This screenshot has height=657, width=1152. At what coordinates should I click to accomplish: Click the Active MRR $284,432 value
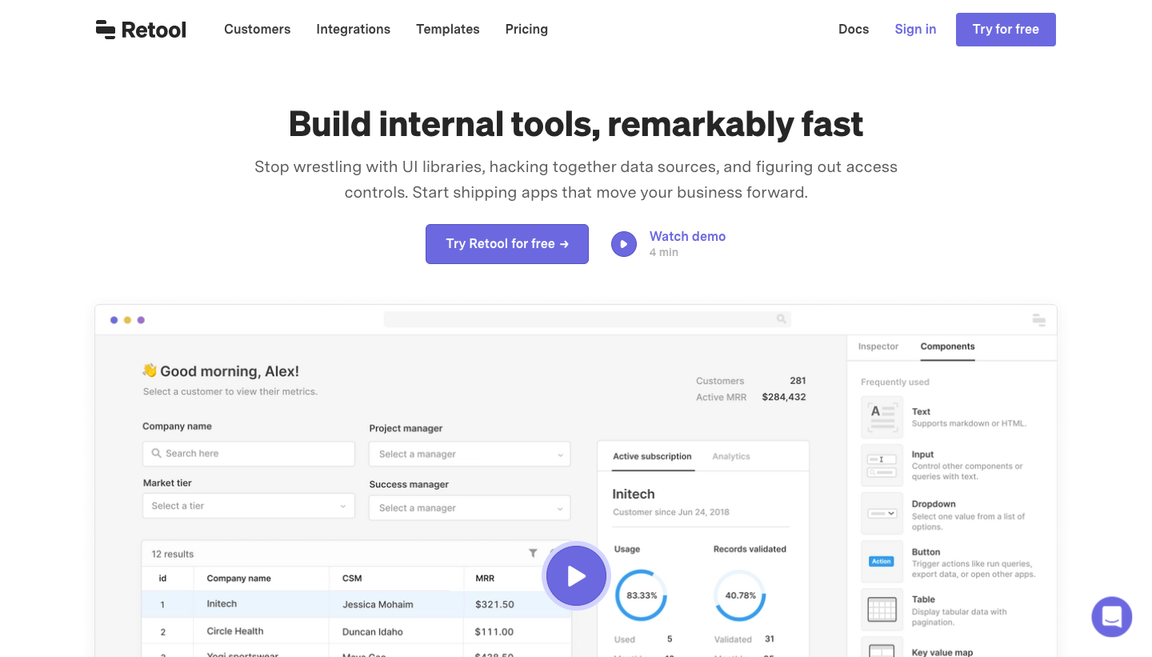pos(784,397)
